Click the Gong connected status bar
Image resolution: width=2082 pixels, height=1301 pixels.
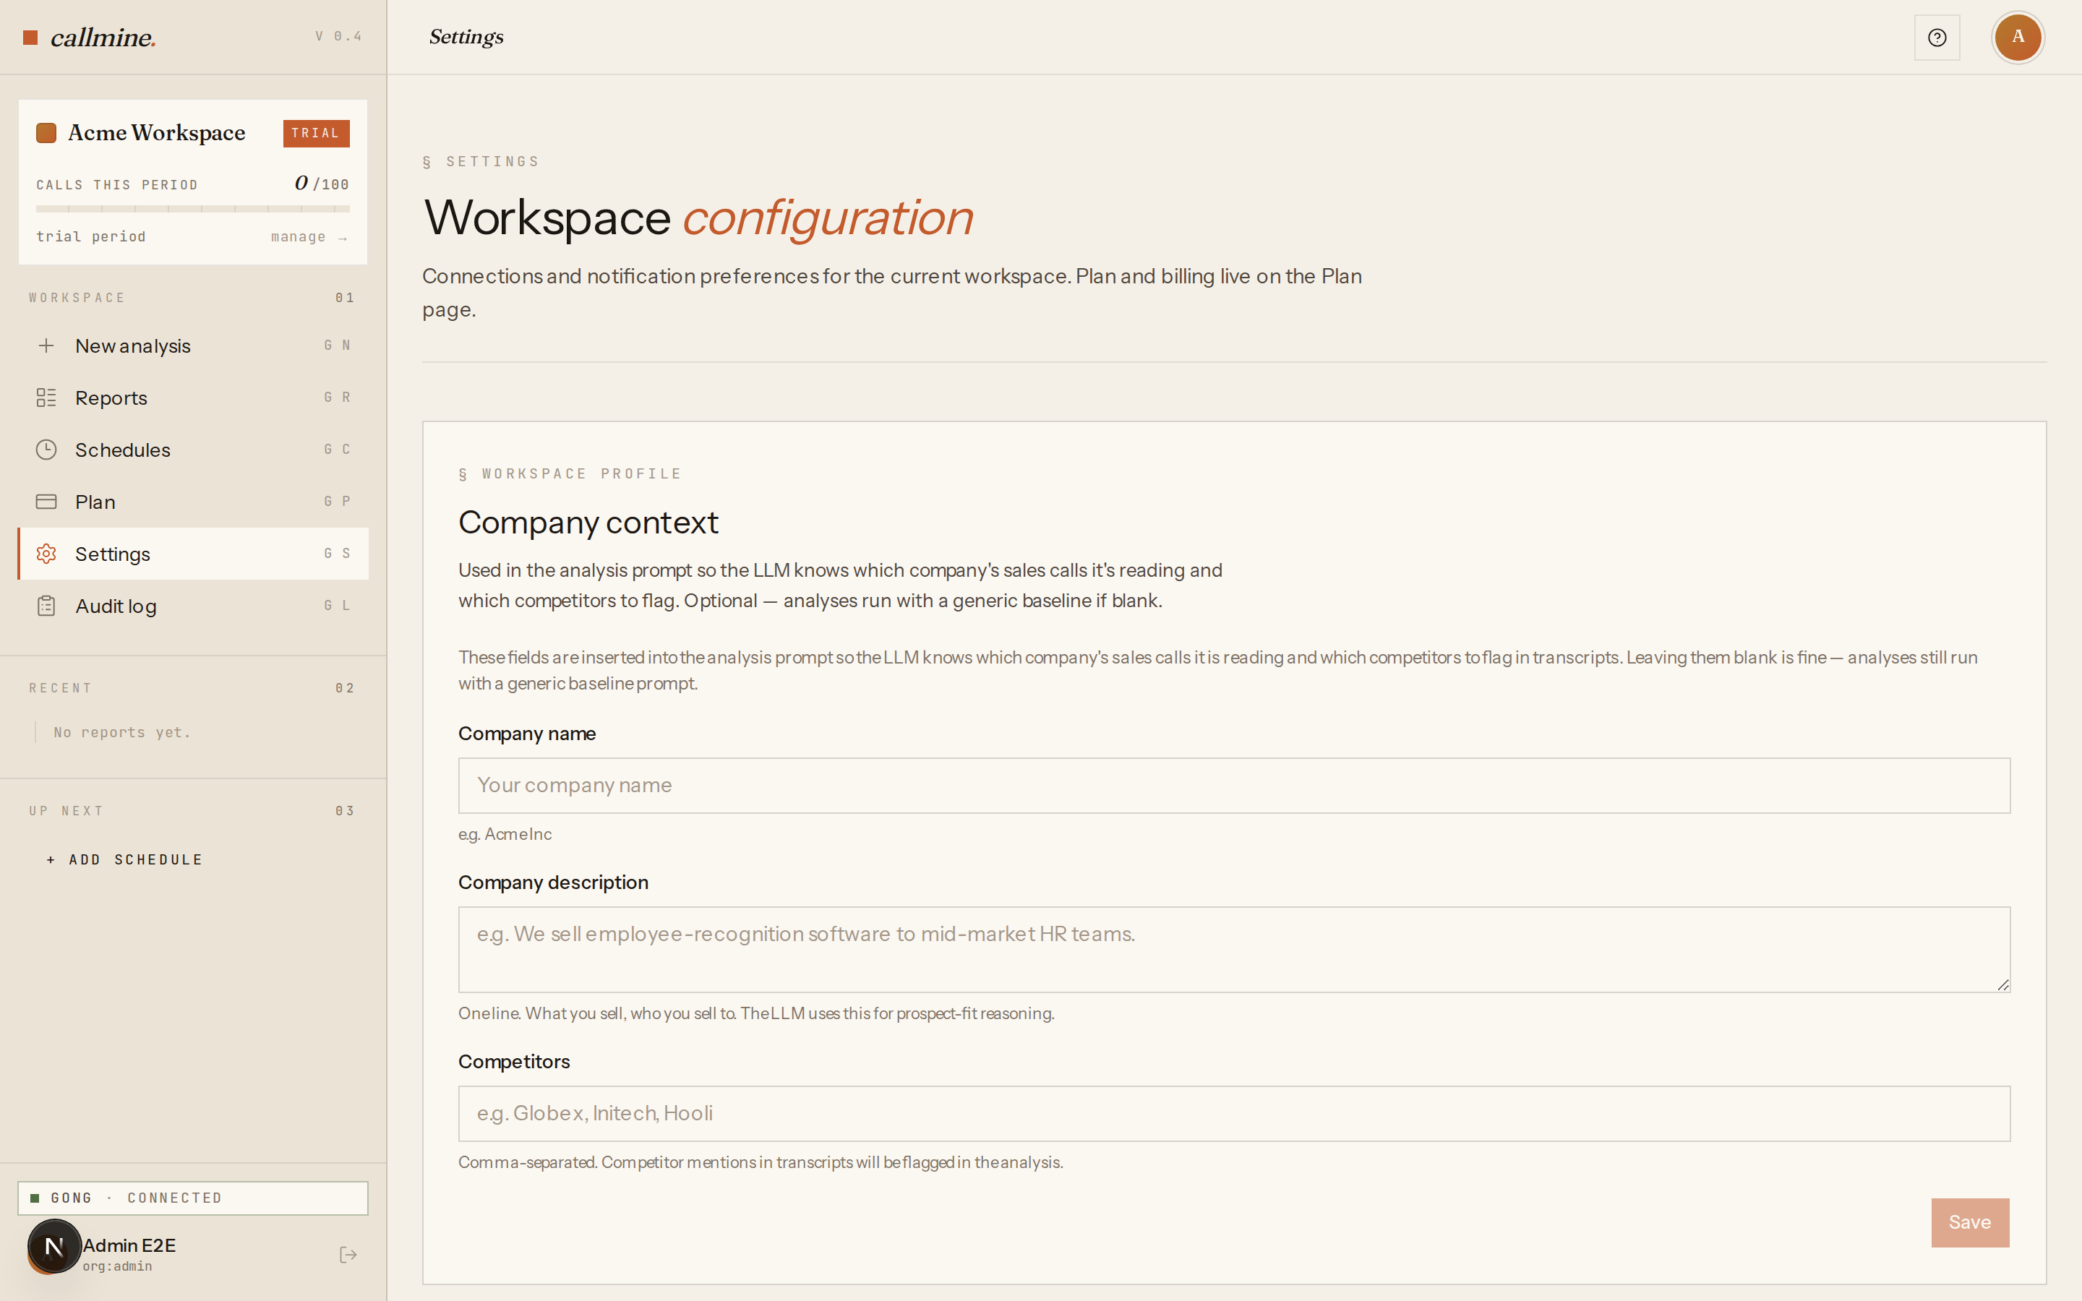click(193, 1198)
